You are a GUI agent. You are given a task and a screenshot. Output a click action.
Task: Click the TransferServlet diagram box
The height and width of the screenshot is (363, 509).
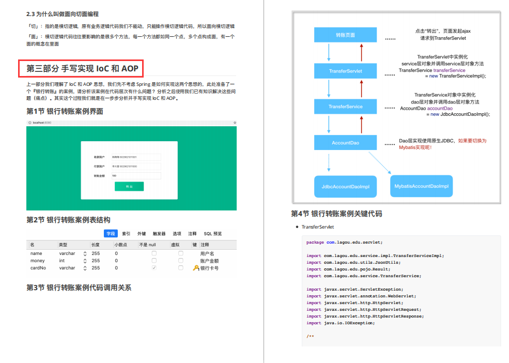(345, 71)
